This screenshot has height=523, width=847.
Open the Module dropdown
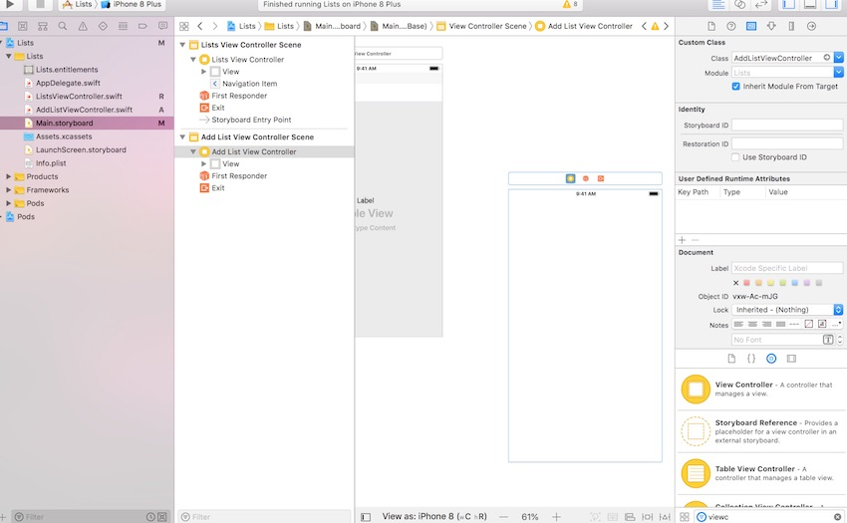tap(838, 73)
